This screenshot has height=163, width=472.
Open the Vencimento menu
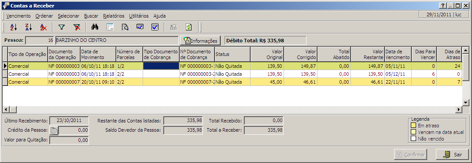click(x=18, y=16)
